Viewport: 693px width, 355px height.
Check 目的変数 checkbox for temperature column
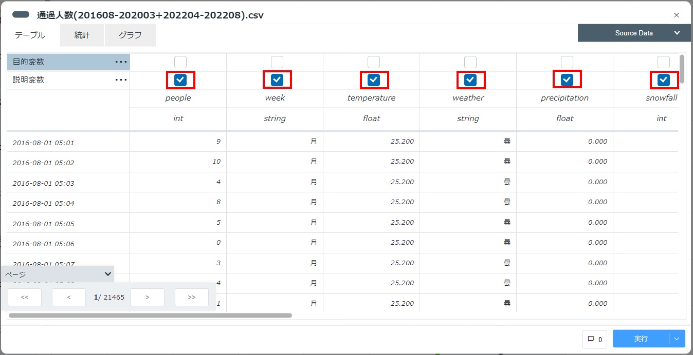(374, 62)
